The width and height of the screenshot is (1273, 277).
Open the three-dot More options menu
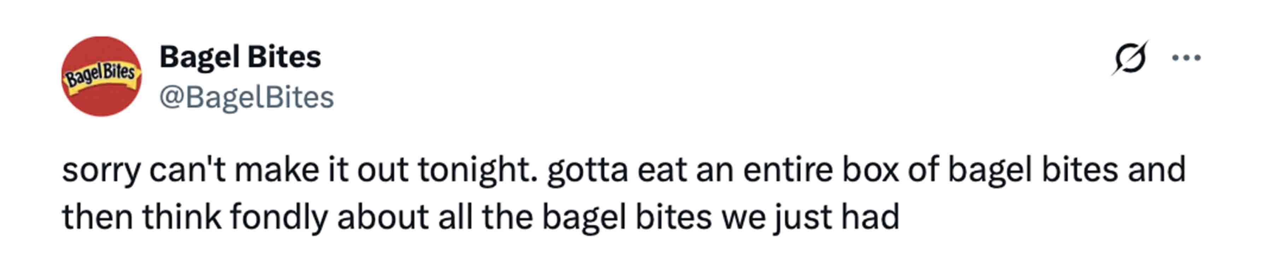(1186, 58)
